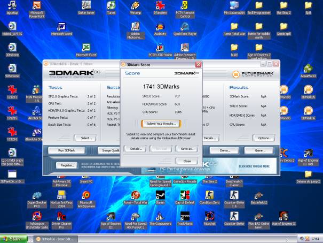The image size is (323, 243).
Task: Launch Ricochet desktop icon
Action: [x=209, y=219]
